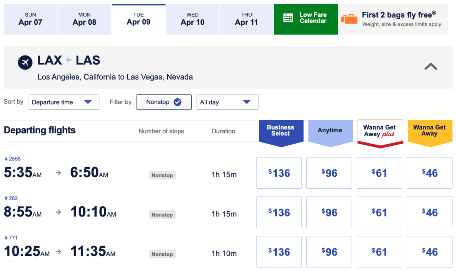Choose $46 fare on the 10:25 AM flight
This screenshot has height=271, width=456.
pyautogui.click(x=430, y=252)
